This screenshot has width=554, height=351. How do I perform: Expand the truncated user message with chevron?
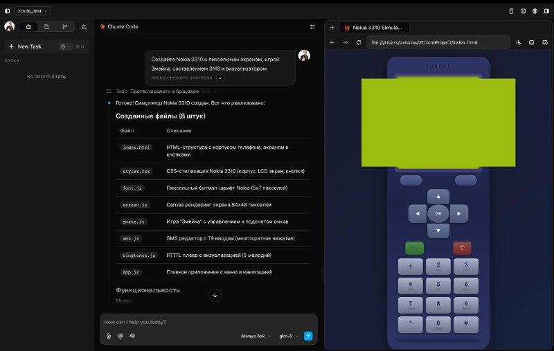coord(220,78)
